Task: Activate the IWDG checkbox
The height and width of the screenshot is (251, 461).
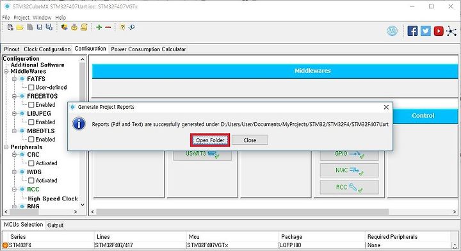Action: pyautogui.click(x=31, y=181)
